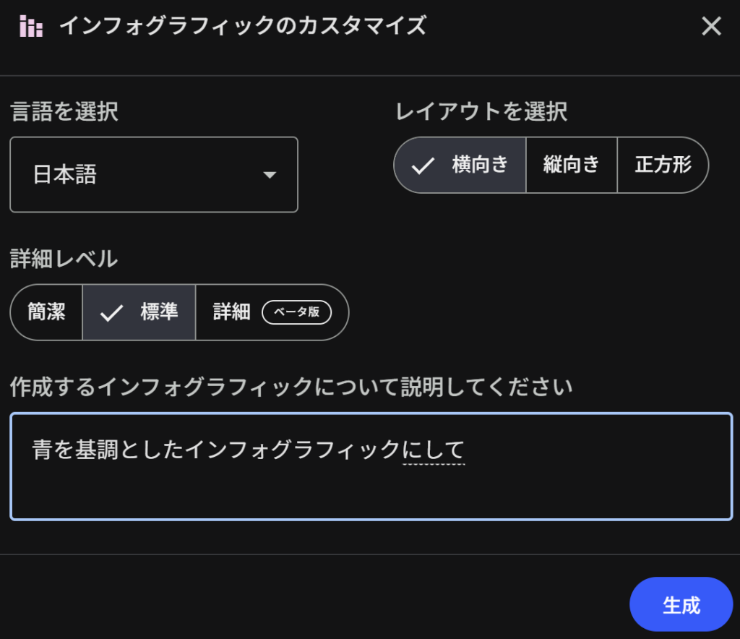The height and width of the screenshot is (639, 740).
Task: Select the 正方形 layout option
Action: point(663,165)
